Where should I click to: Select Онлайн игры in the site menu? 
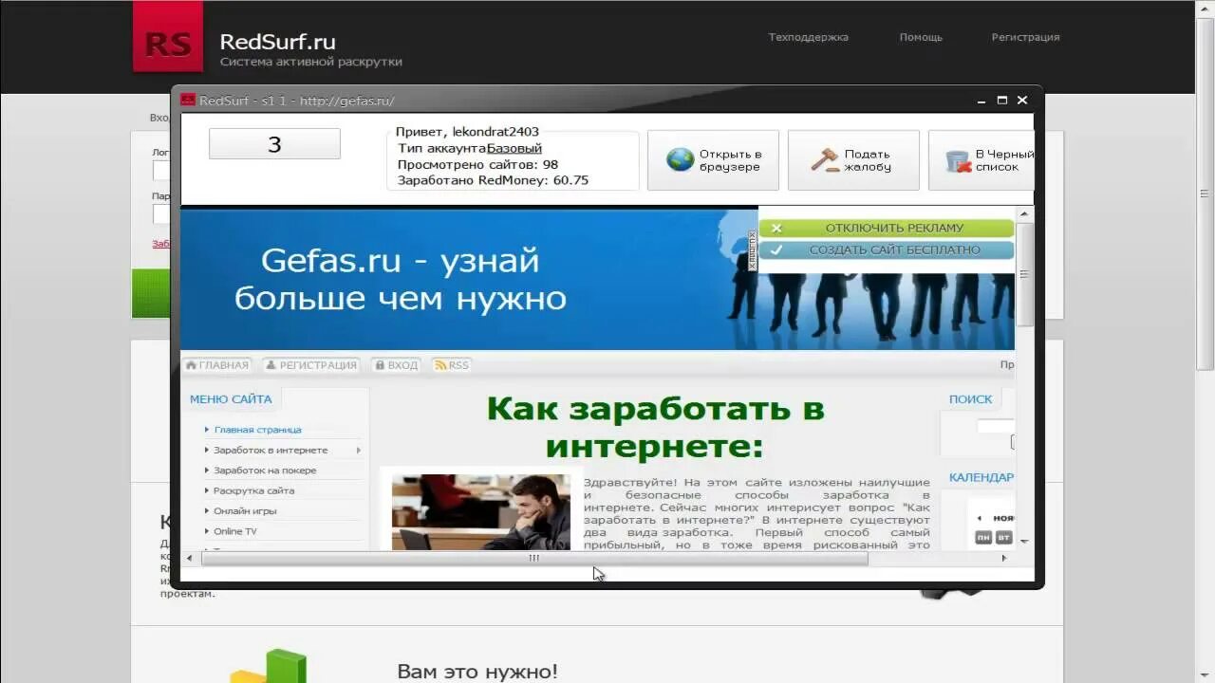point(245,511)
